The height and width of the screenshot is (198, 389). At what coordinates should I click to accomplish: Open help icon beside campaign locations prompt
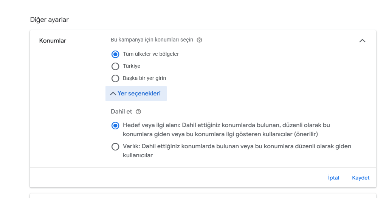coord(199,40)
